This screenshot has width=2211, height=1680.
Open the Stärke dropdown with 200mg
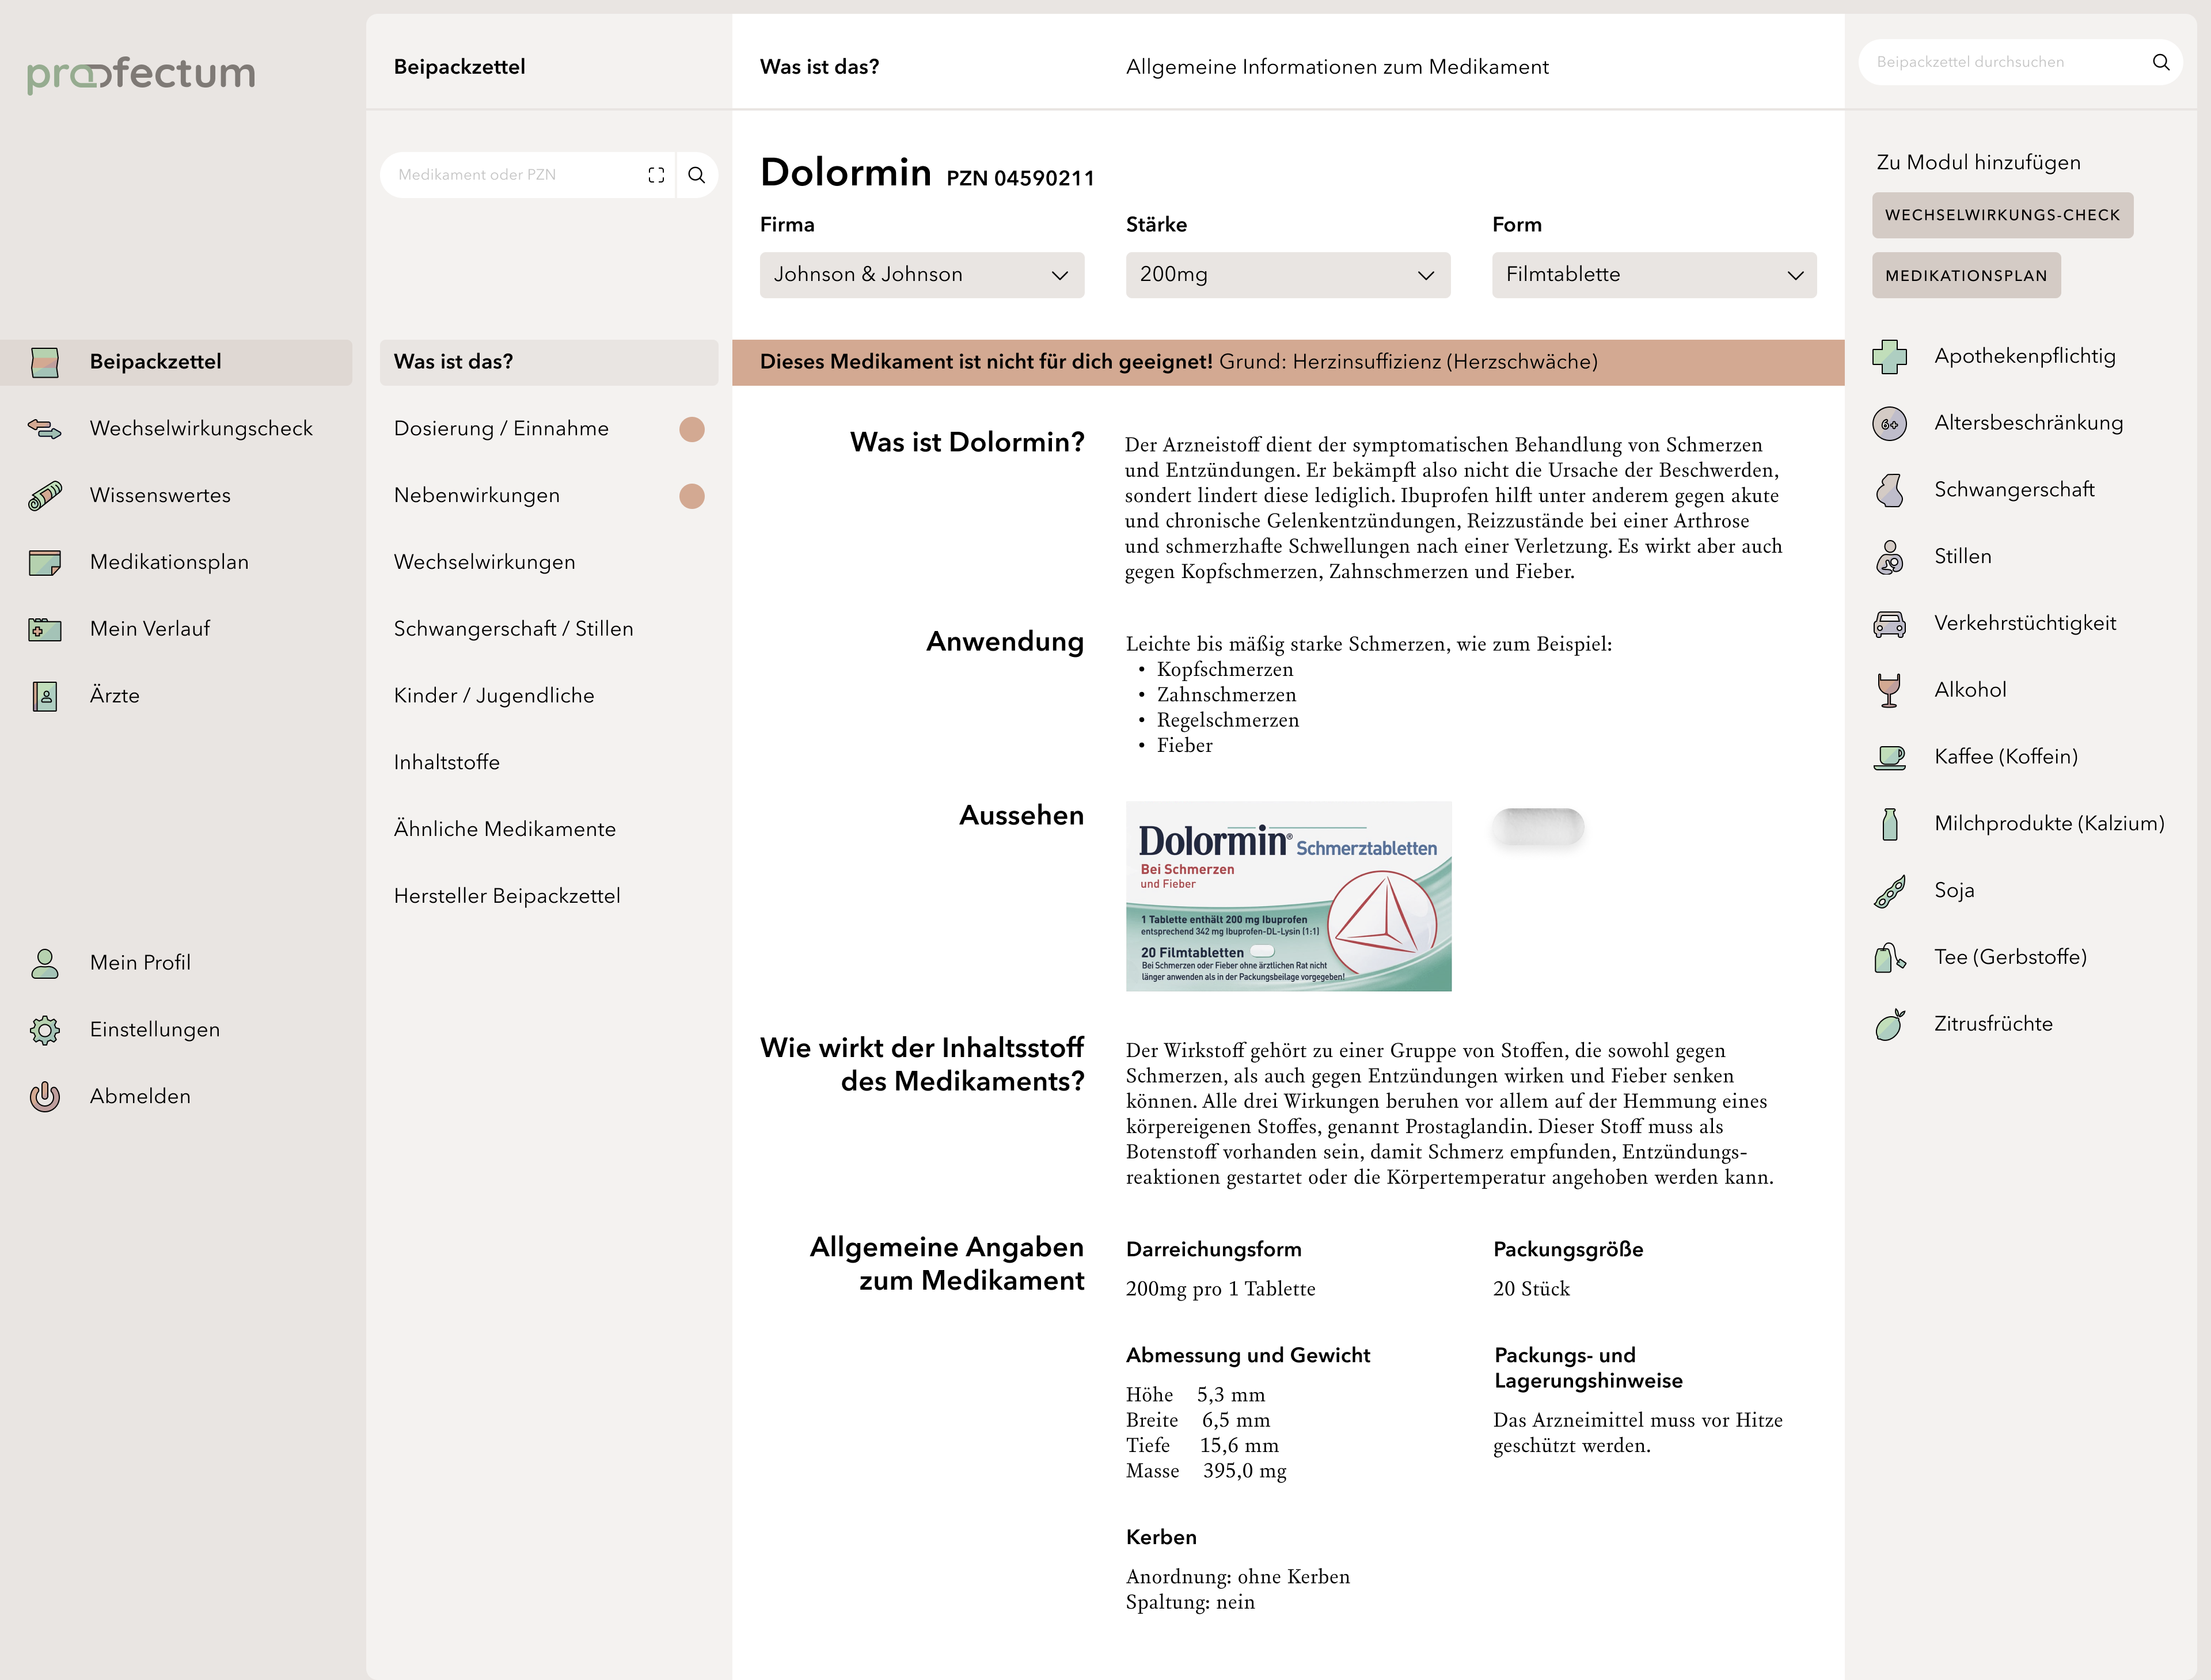[1287, 275]
